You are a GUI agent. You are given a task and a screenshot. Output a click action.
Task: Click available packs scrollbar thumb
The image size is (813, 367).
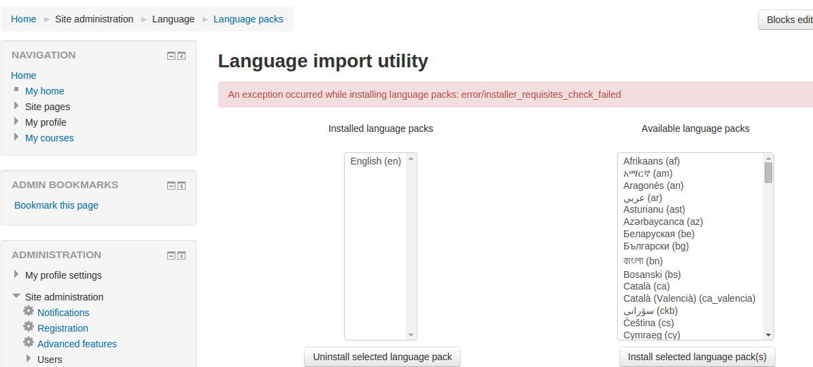click(768, 173)
